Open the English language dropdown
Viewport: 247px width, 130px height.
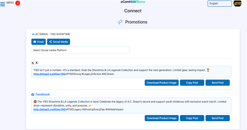click(220, 4)
